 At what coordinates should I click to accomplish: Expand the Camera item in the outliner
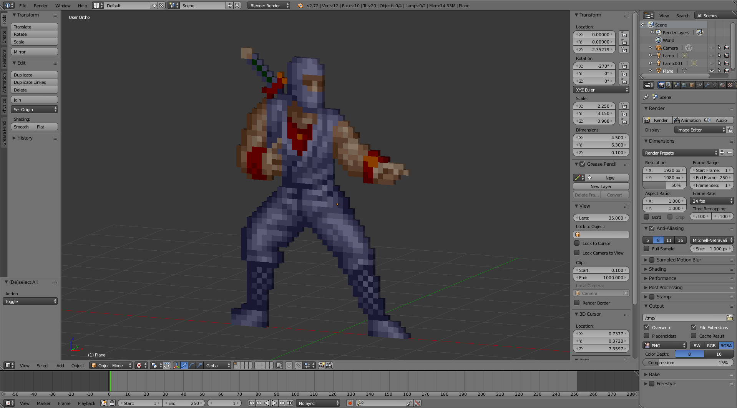click(650, 48)
